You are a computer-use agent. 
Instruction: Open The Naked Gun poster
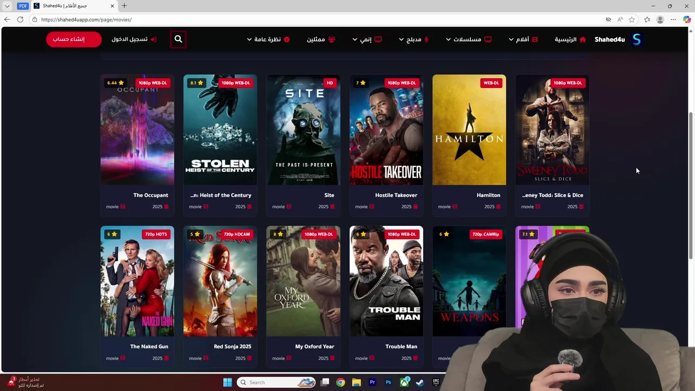pyautogui.click(x=137, y=281)
